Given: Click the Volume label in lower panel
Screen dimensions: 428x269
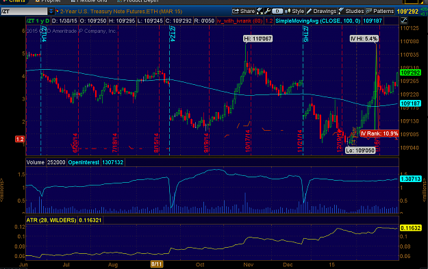Looking at the screenshot, I should (x=36, y=162).
